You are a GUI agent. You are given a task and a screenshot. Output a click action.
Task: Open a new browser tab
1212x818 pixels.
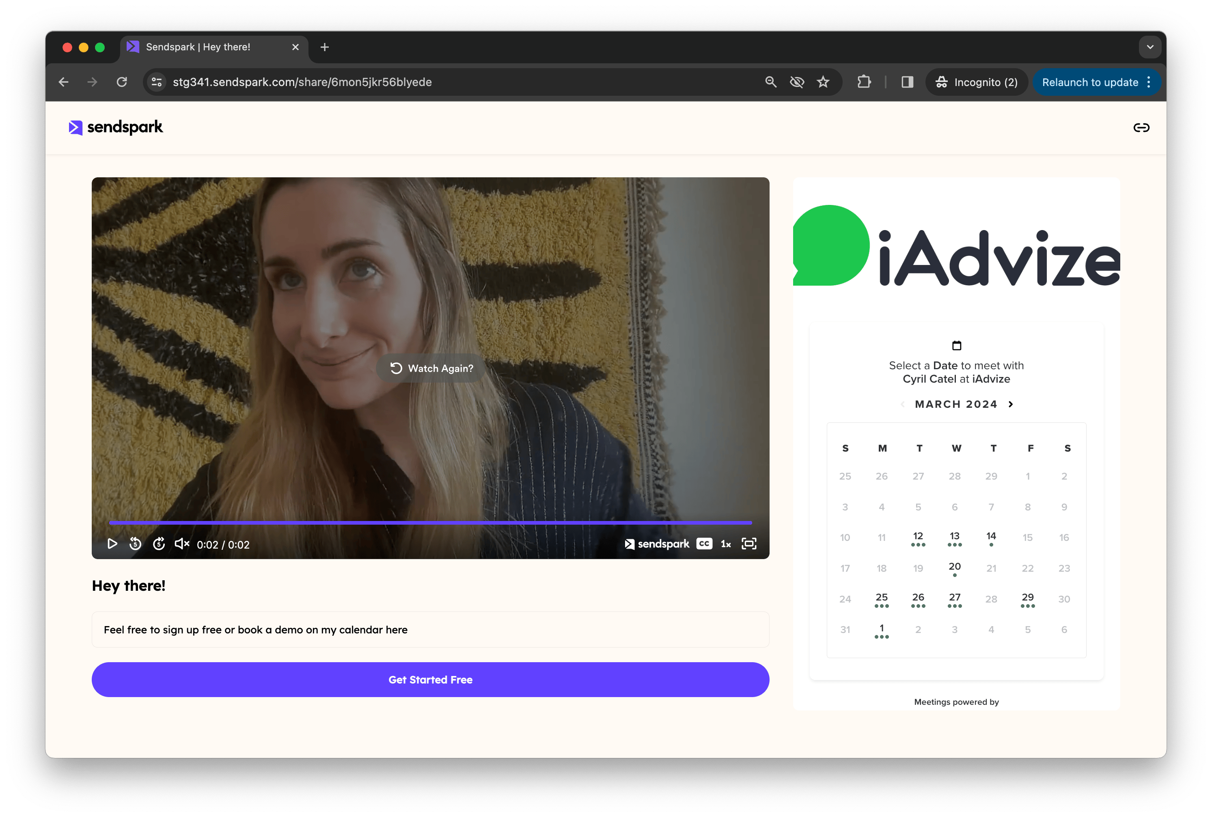pos(324,47)
